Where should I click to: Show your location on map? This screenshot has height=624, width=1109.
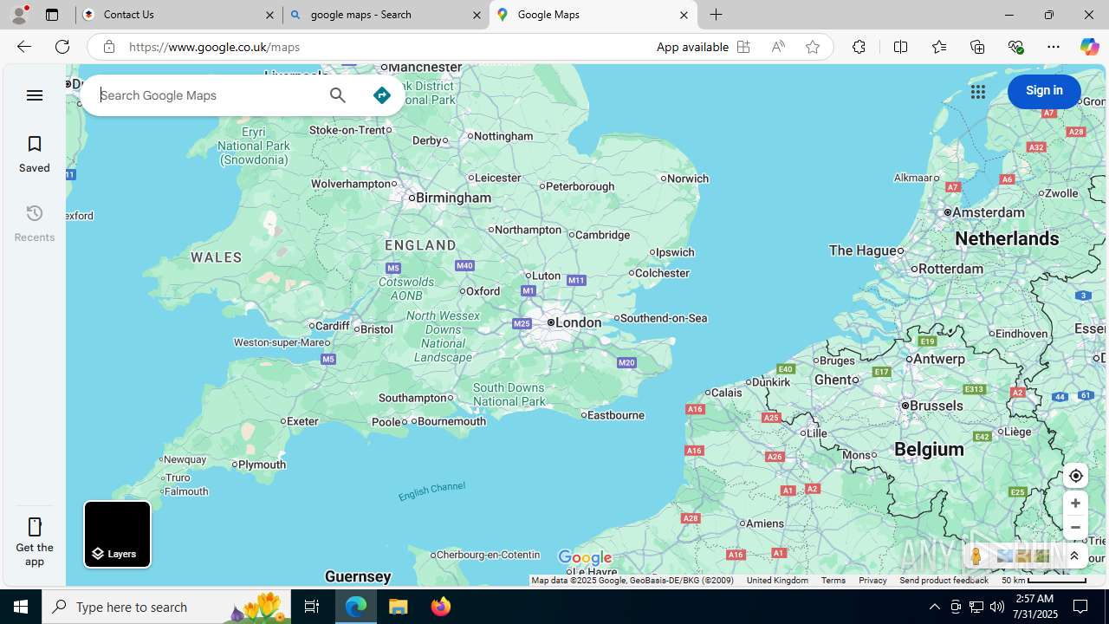point(1075,476)
